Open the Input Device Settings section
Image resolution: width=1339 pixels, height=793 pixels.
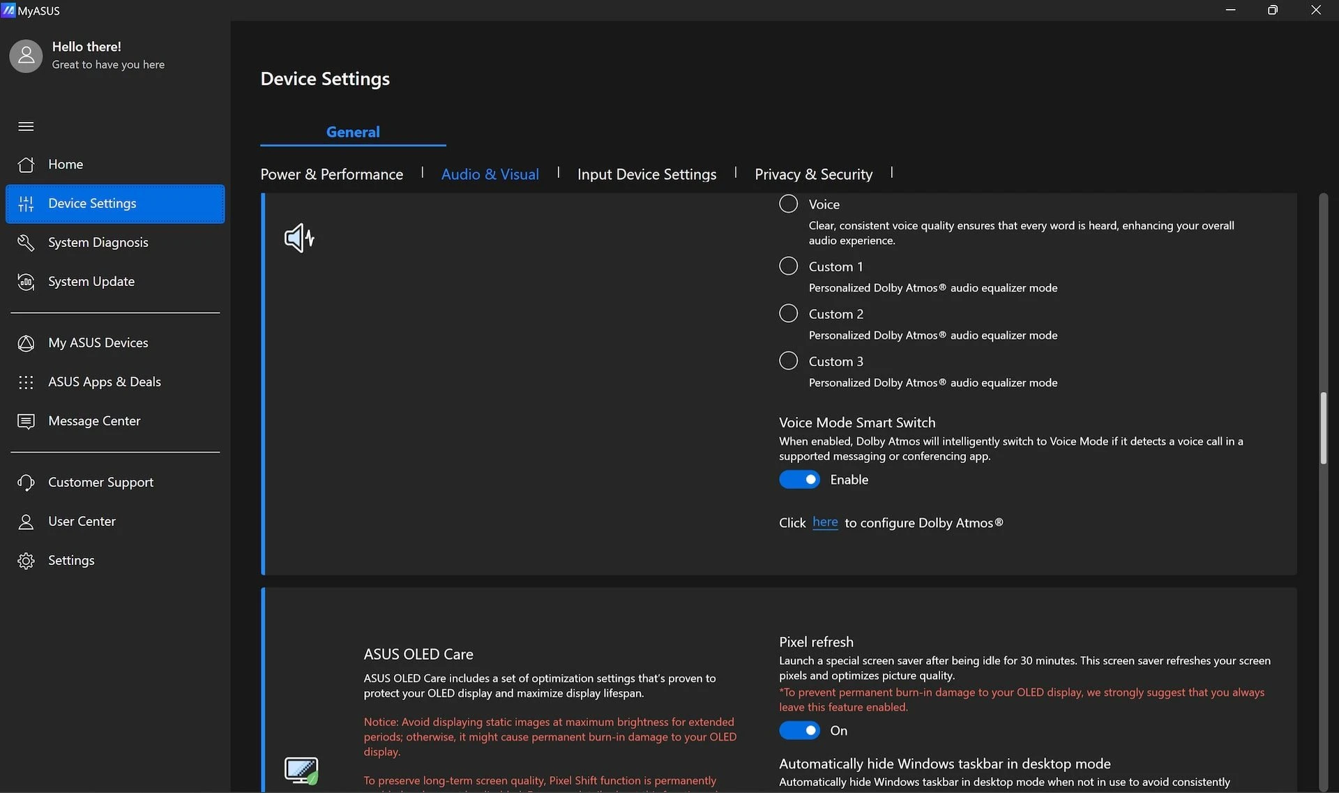pyautogui.click(x=646, y=174)
